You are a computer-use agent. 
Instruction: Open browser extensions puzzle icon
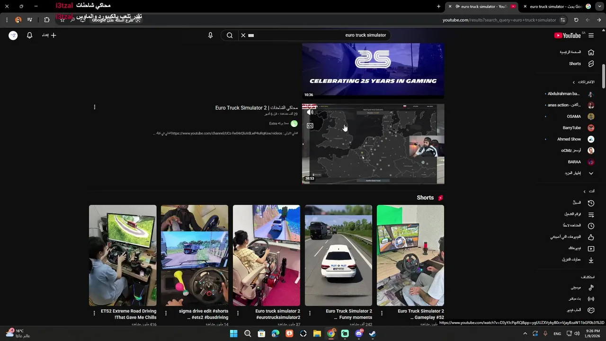pos(46,20)
